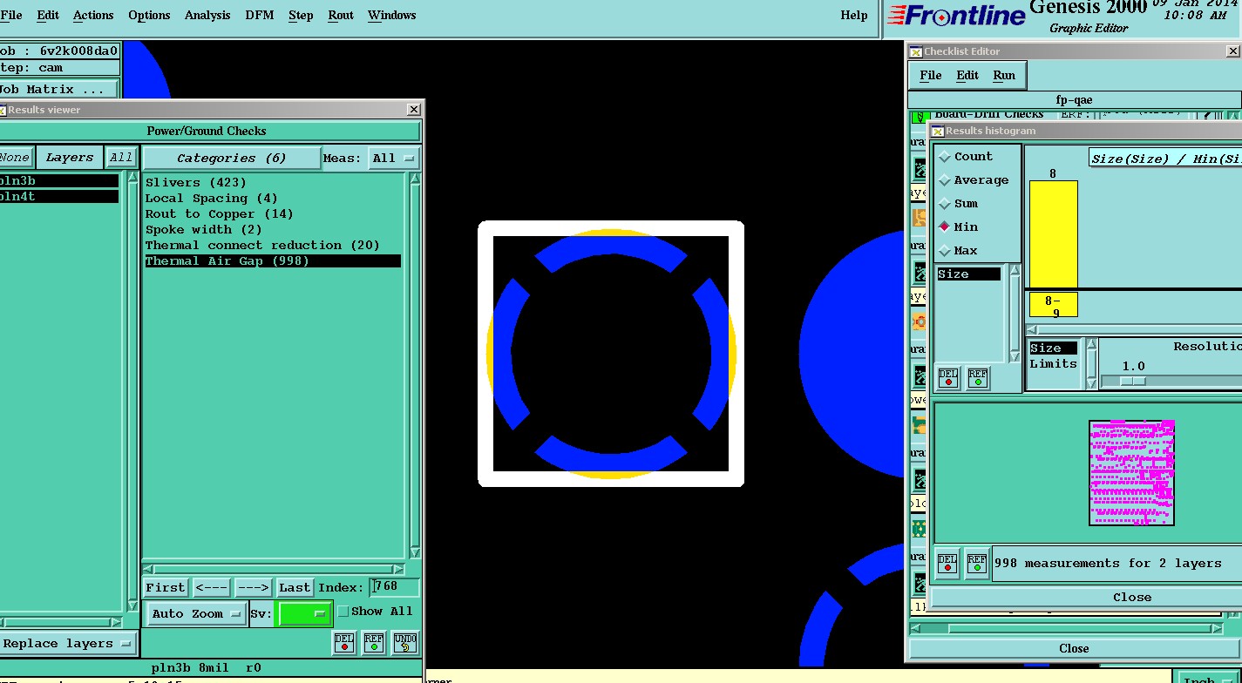Click the Checklist Editor window title icon
Viewport: 1242px width, 683px height.
click(x=916, y=51)
